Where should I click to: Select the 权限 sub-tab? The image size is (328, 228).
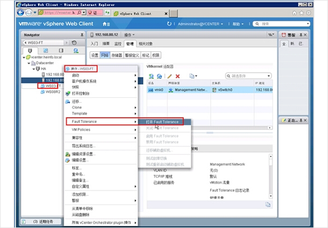click(x=156, y=55)
